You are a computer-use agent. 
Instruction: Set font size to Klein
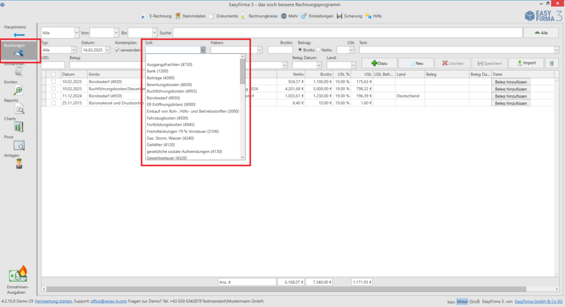(x=451, y=302)
